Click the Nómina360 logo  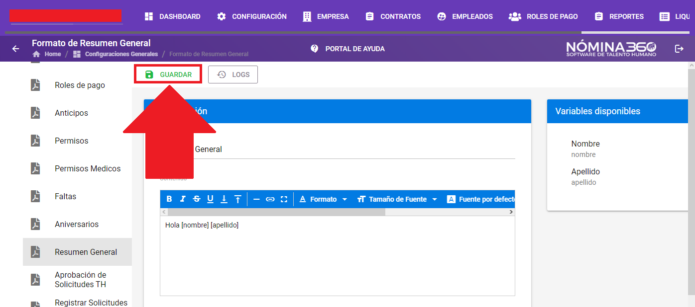611,48
